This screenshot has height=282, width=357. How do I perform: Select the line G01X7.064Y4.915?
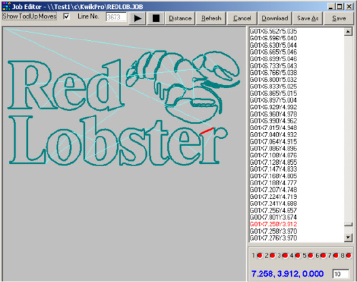pyautogui.click(x=273, y=142)
